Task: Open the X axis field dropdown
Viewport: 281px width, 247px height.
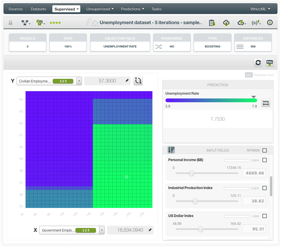Action: click(102, 230)
